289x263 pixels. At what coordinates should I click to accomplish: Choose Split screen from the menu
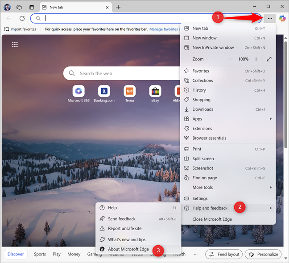[x=228, y=158]
